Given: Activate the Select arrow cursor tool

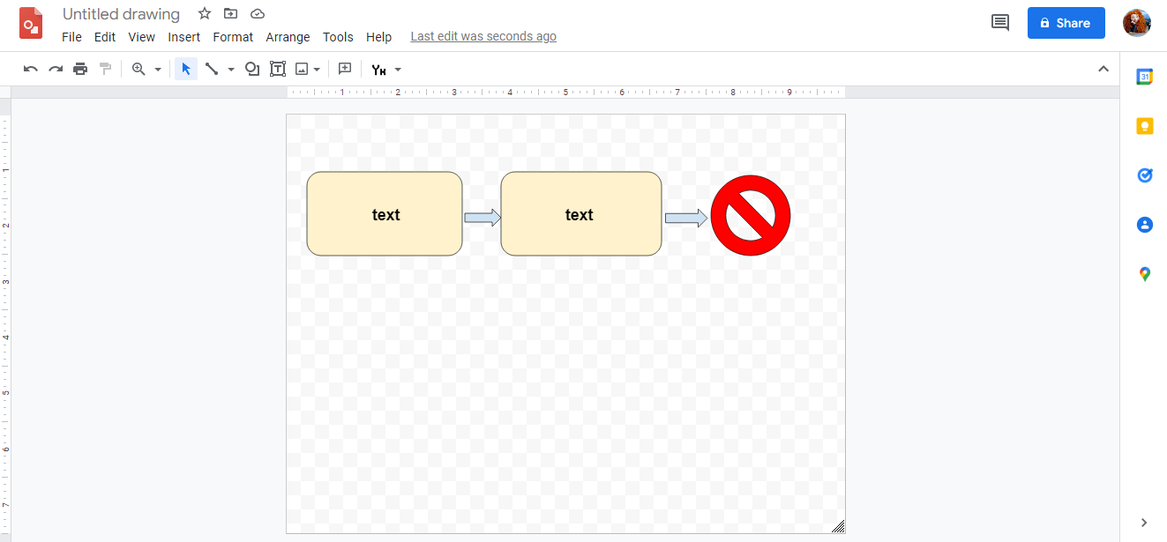Looking at the screenshot, I should pos(186,69).
